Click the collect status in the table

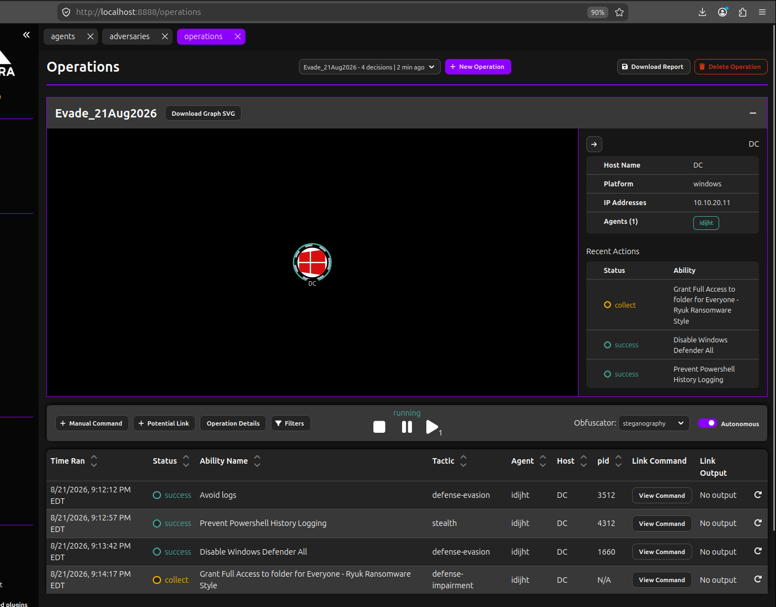[170, 580]
